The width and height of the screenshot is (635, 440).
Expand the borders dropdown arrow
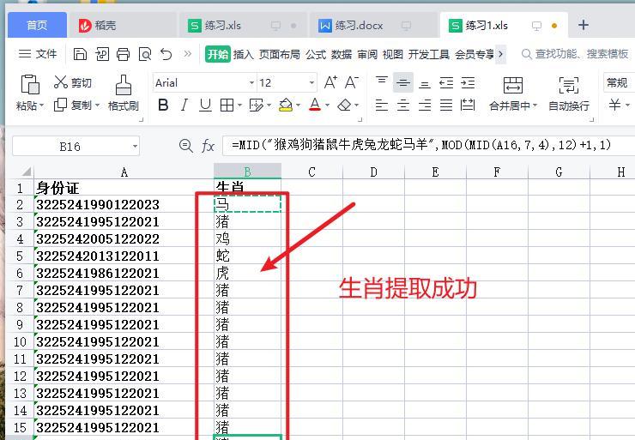[x=239, y=105]
